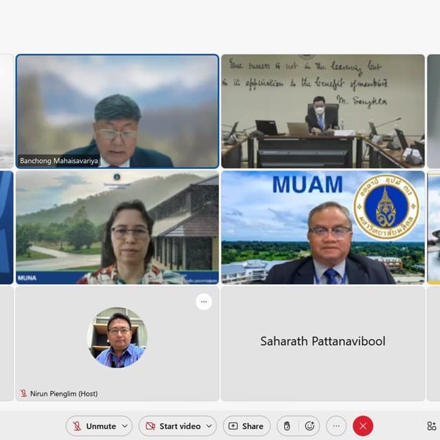Screen dimensions: 440x440
Task: Select the MUNA participant video tile
Action: (117, 227)
